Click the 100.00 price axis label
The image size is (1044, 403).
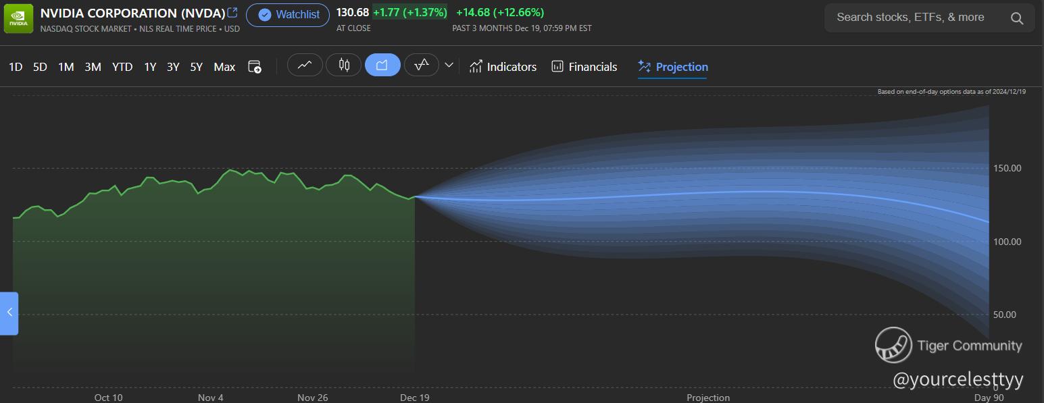[x=1008, y=242]
